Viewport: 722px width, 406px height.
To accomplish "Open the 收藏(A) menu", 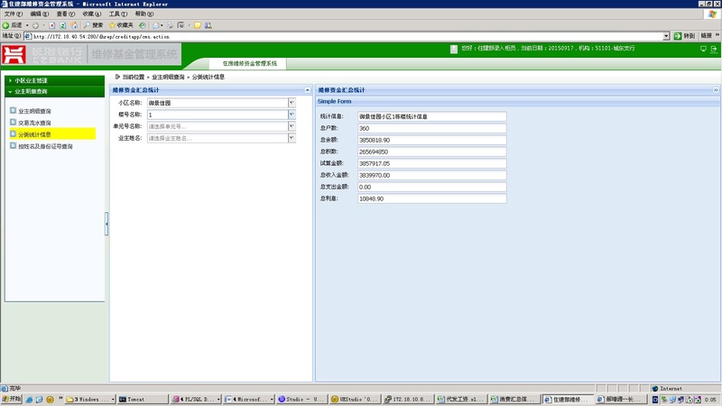I will [x=92, y=14].
